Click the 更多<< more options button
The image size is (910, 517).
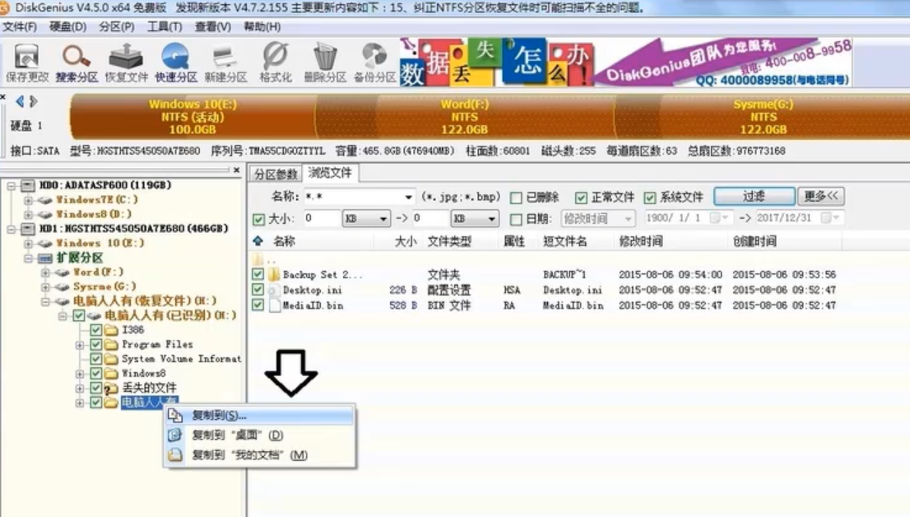click(x=822, y=197)
